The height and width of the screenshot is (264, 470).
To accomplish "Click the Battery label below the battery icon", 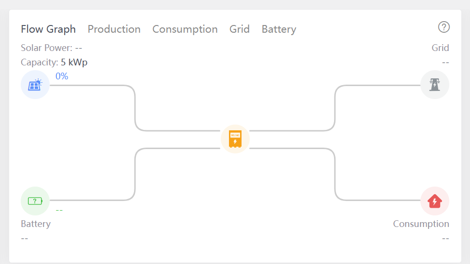I will click(36, 224).
